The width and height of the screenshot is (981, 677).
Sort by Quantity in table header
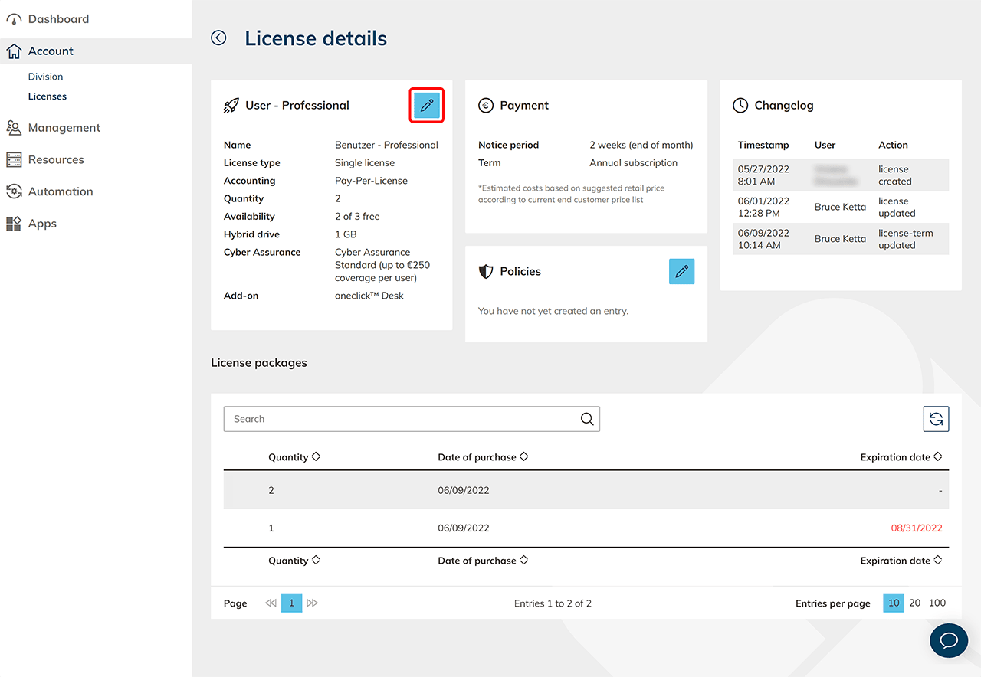point(294,457)
